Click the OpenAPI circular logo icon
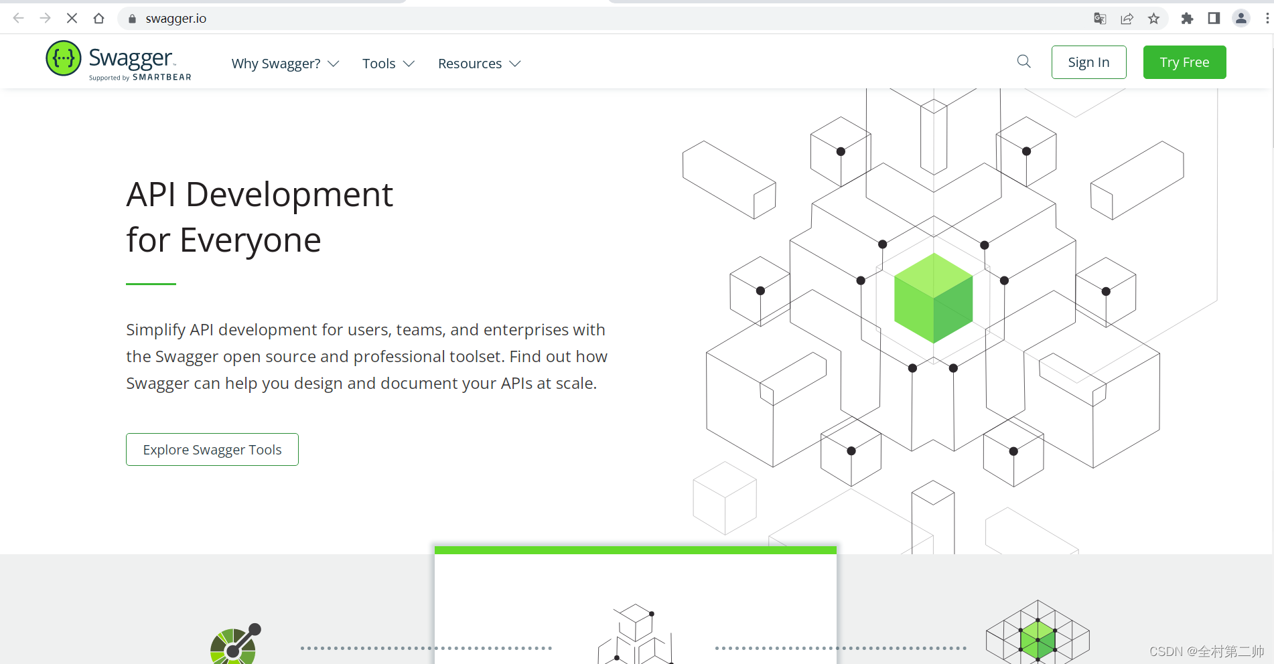The height and width of the screenshot is (664, 1274). 235,644
